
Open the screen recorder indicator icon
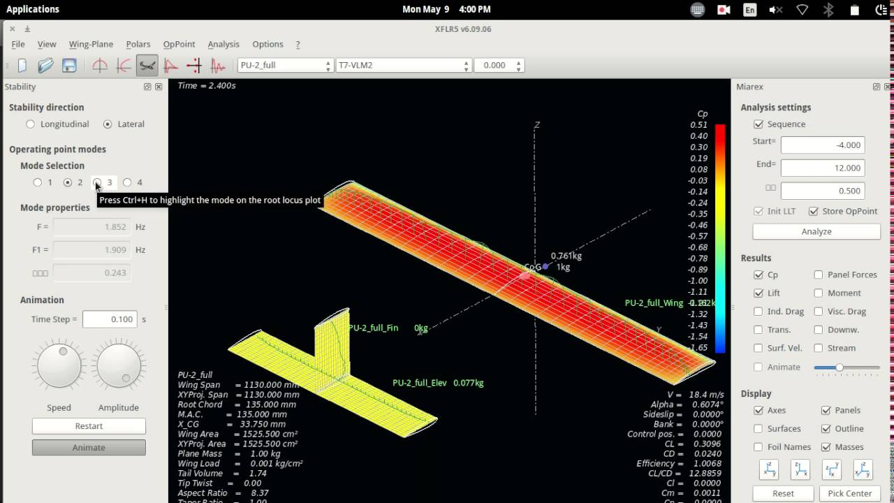723,10
